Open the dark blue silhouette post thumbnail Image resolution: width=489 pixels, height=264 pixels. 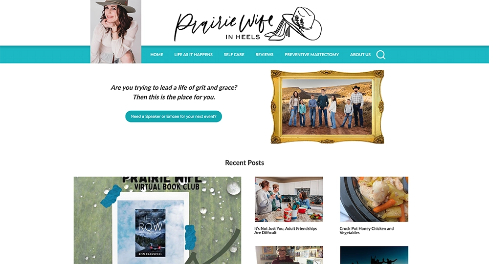point(374,255)
